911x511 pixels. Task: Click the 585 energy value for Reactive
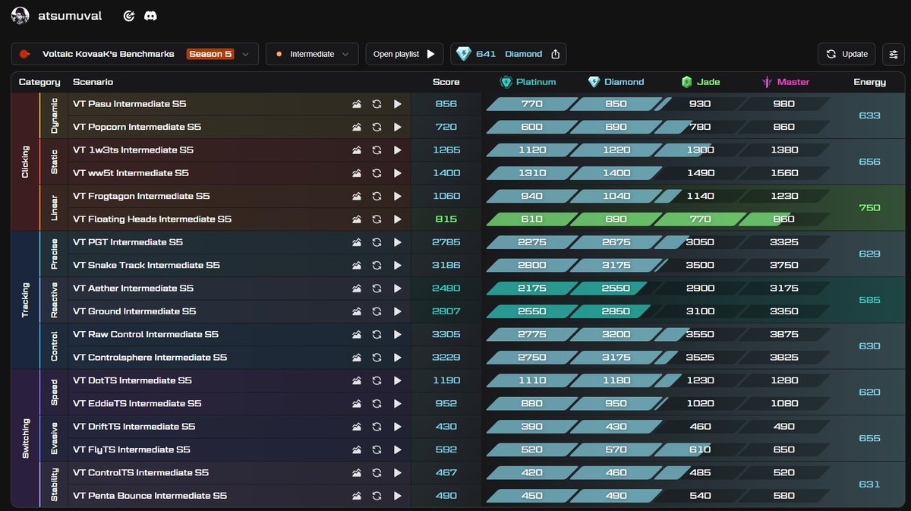[869, 300]
